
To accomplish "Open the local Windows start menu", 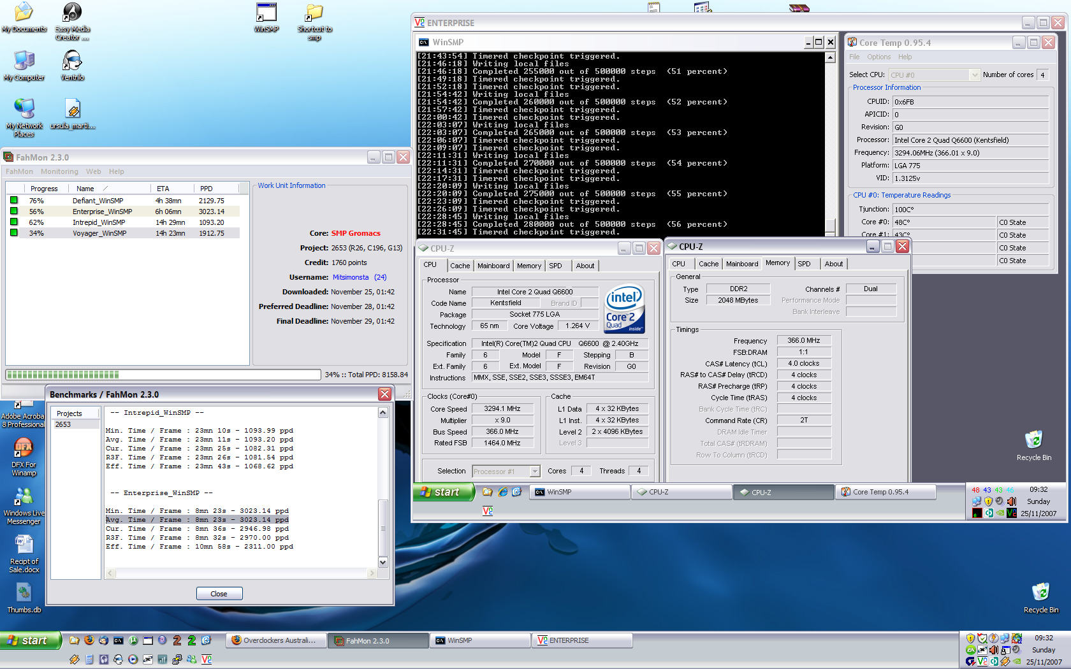I will [31, 640].
